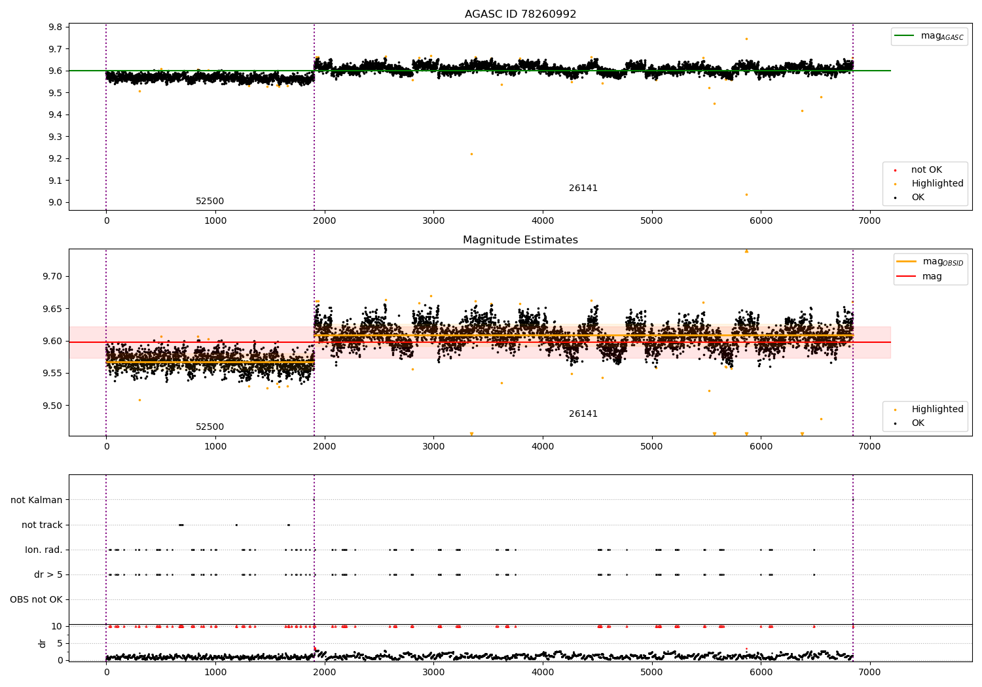The height and width of the screenshot is (687, 982).
Task: Click the outlier point at magnitude 9.22
Action: pyautogui.click(x=471, y=154)
